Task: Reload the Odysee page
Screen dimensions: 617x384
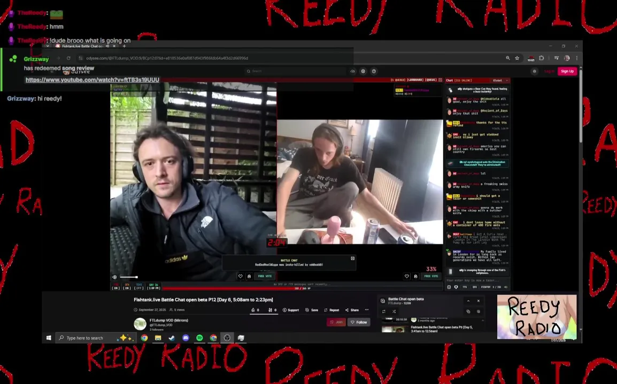Action: pyautogui.click(x=68, y=58)
